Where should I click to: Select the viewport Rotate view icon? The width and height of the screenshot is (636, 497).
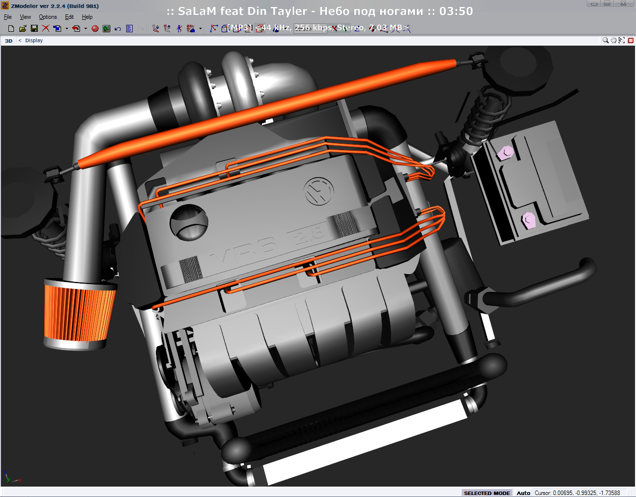click(x=622, y=40)
